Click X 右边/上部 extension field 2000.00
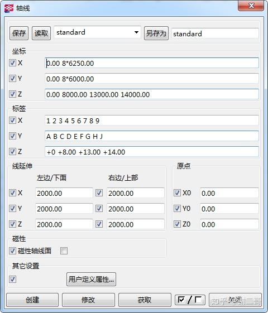This screenshot has height=313, width=268. click(x=136, y=193)
